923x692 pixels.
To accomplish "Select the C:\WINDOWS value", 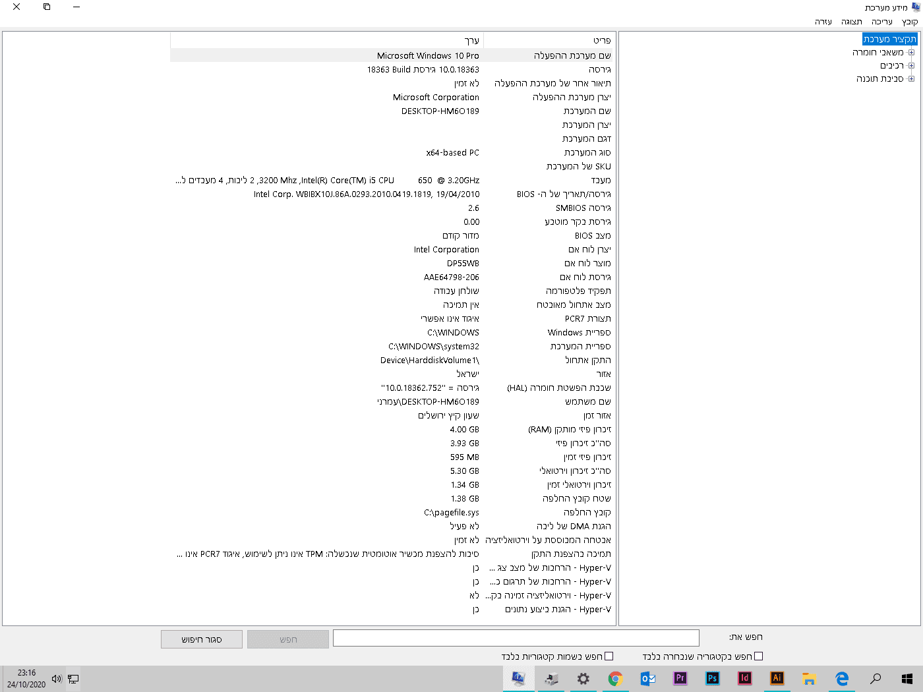I will click(453, 332).
